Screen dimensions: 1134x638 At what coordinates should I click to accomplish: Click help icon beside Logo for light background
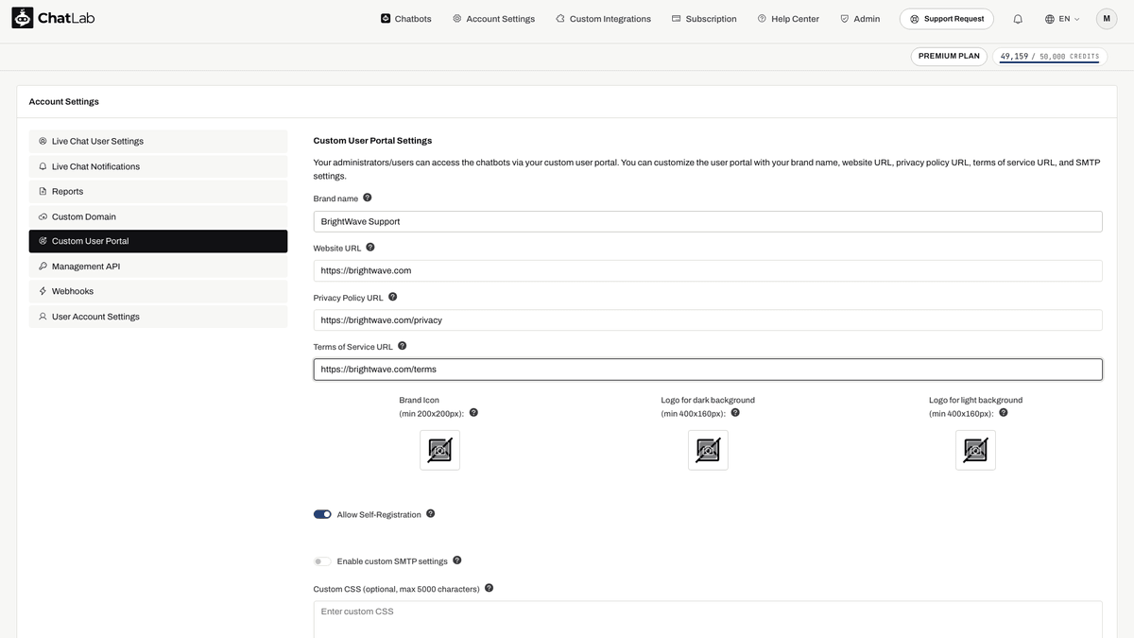coord(1004,412)
